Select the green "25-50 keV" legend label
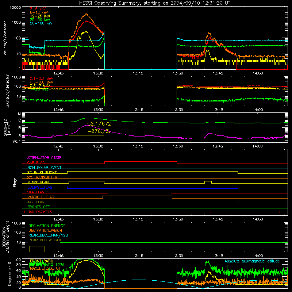The height and width of the screenshot is (292, 292). click(x=40, y=20)
